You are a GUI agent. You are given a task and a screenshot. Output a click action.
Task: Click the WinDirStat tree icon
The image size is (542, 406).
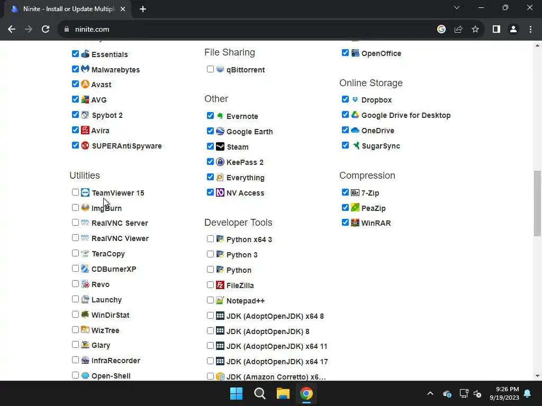click(x=85, y=315)
